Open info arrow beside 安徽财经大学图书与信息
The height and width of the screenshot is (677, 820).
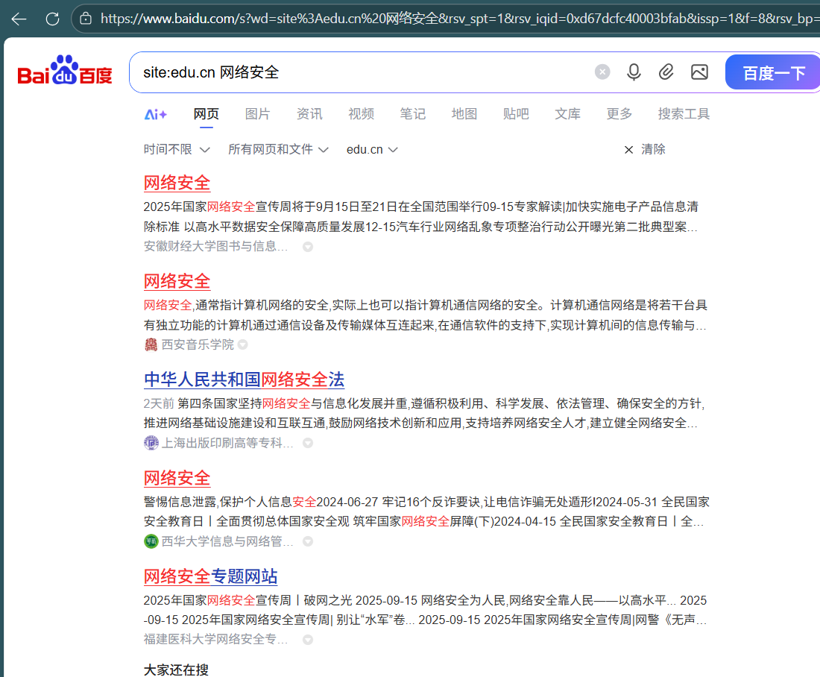[308, 247]
